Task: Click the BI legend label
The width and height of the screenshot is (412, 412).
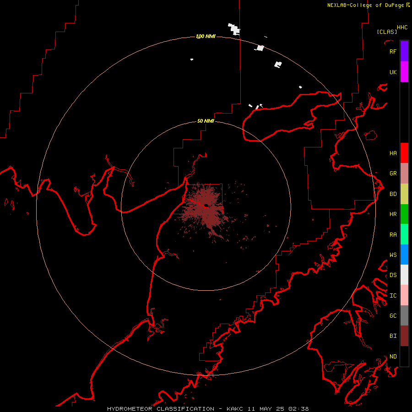Action: (x=393, y=336)
